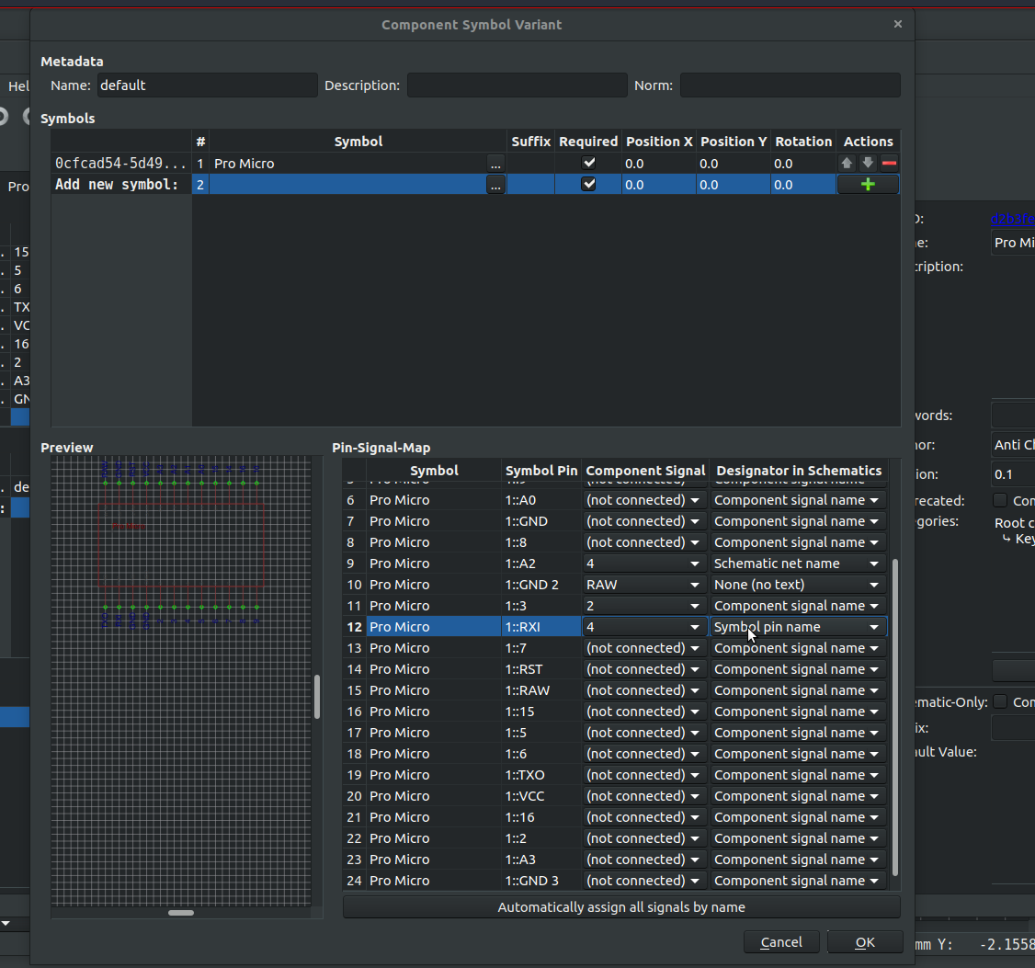This screenshot has height=968, width=1035.
Task: Click symbol preview drawing of Pro Micro
Action: pos(181,545)
